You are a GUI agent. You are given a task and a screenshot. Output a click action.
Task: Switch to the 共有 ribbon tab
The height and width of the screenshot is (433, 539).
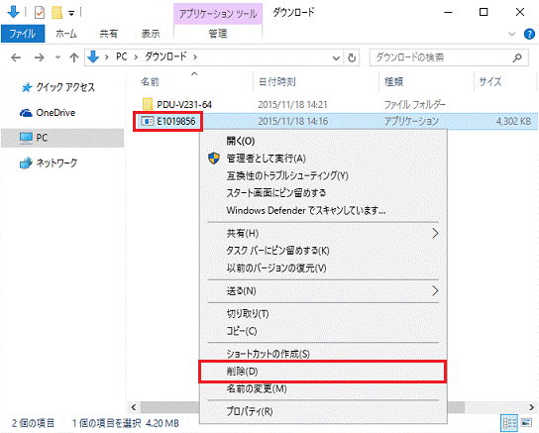(109, 34)
